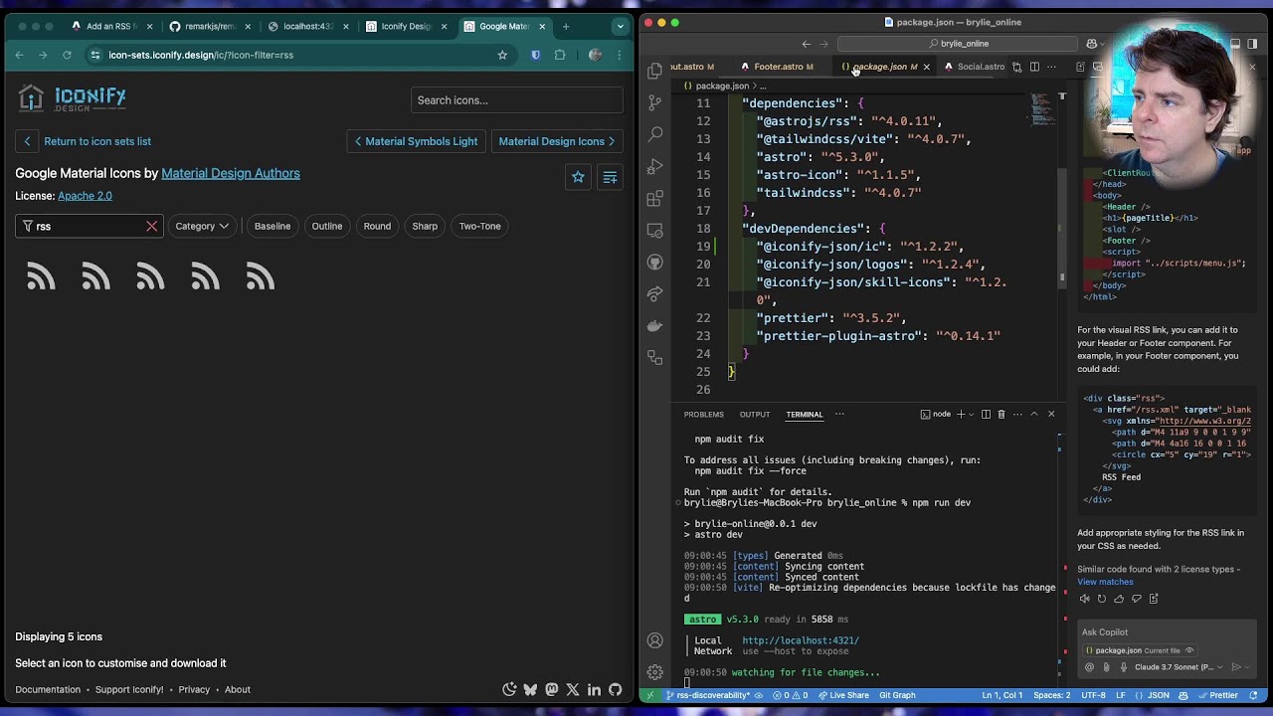Switch to the localhost:4321 Chrome tab

coord(307,27)
